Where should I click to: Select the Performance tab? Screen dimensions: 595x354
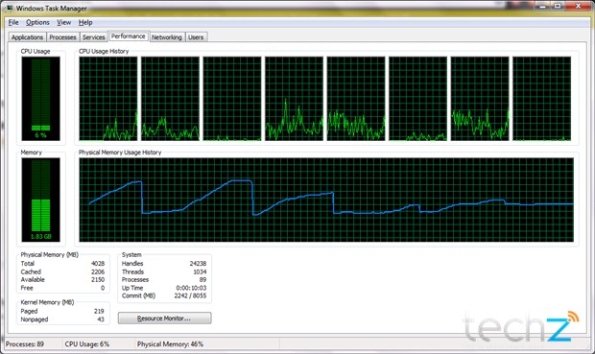(129, 36)
